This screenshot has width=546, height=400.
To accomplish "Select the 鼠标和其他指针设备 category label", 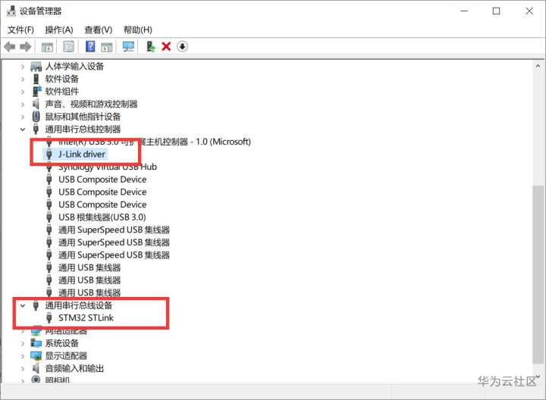I will point(83,117).
